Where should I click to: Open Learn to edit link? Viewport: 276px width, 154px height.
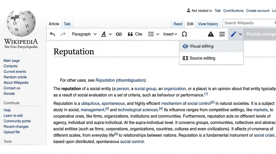click(13, 115)
